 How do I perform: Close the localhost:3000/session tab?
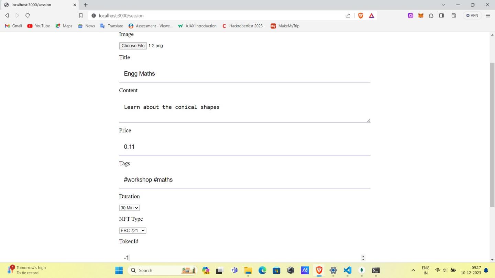click(x=75, y=5)
